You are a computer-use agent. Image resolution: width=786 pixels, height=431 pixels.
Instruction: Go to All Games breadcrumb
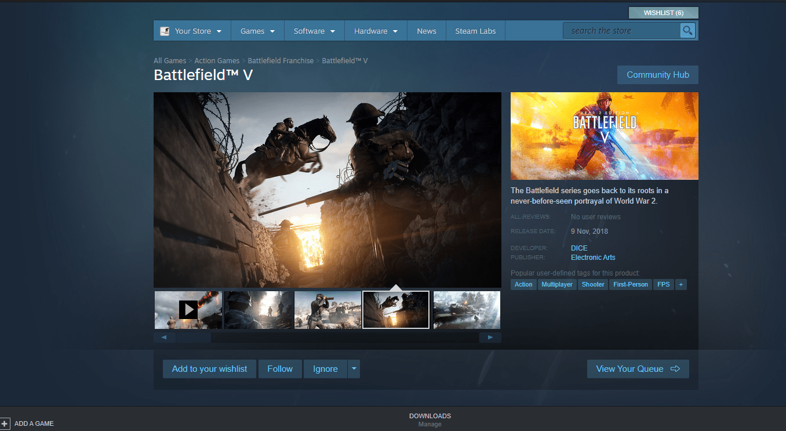pyautogui.click(x=170, y=60)
